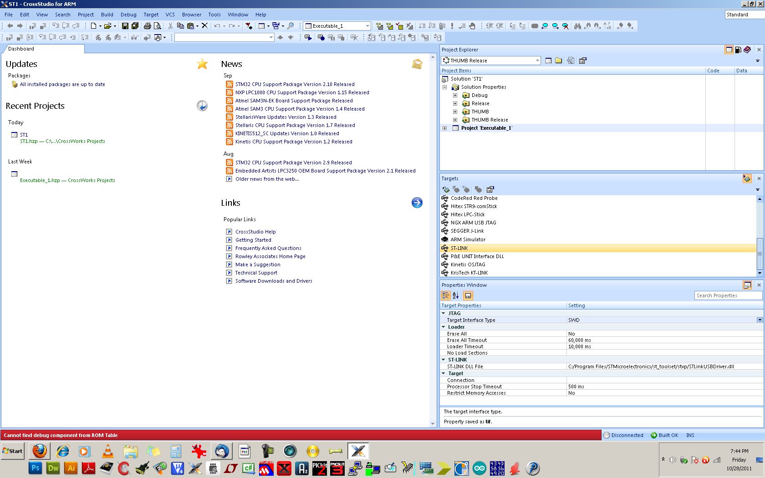Click the Print icon in toolbar
Screen dimensions: 765x478
pyautogui.click(x=148, y=26)
